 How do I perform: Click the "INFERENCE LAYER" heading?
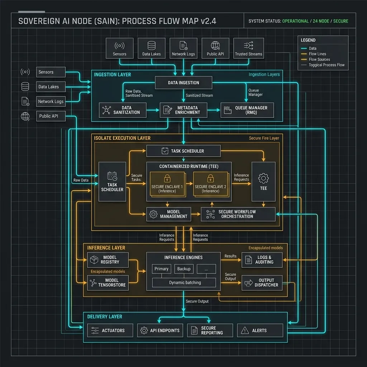click(x=106, y=248)
